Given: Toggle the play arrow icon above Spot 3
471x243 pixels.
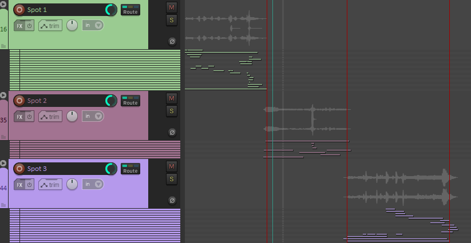Looking at the screenshot, I should click(3, 164).
